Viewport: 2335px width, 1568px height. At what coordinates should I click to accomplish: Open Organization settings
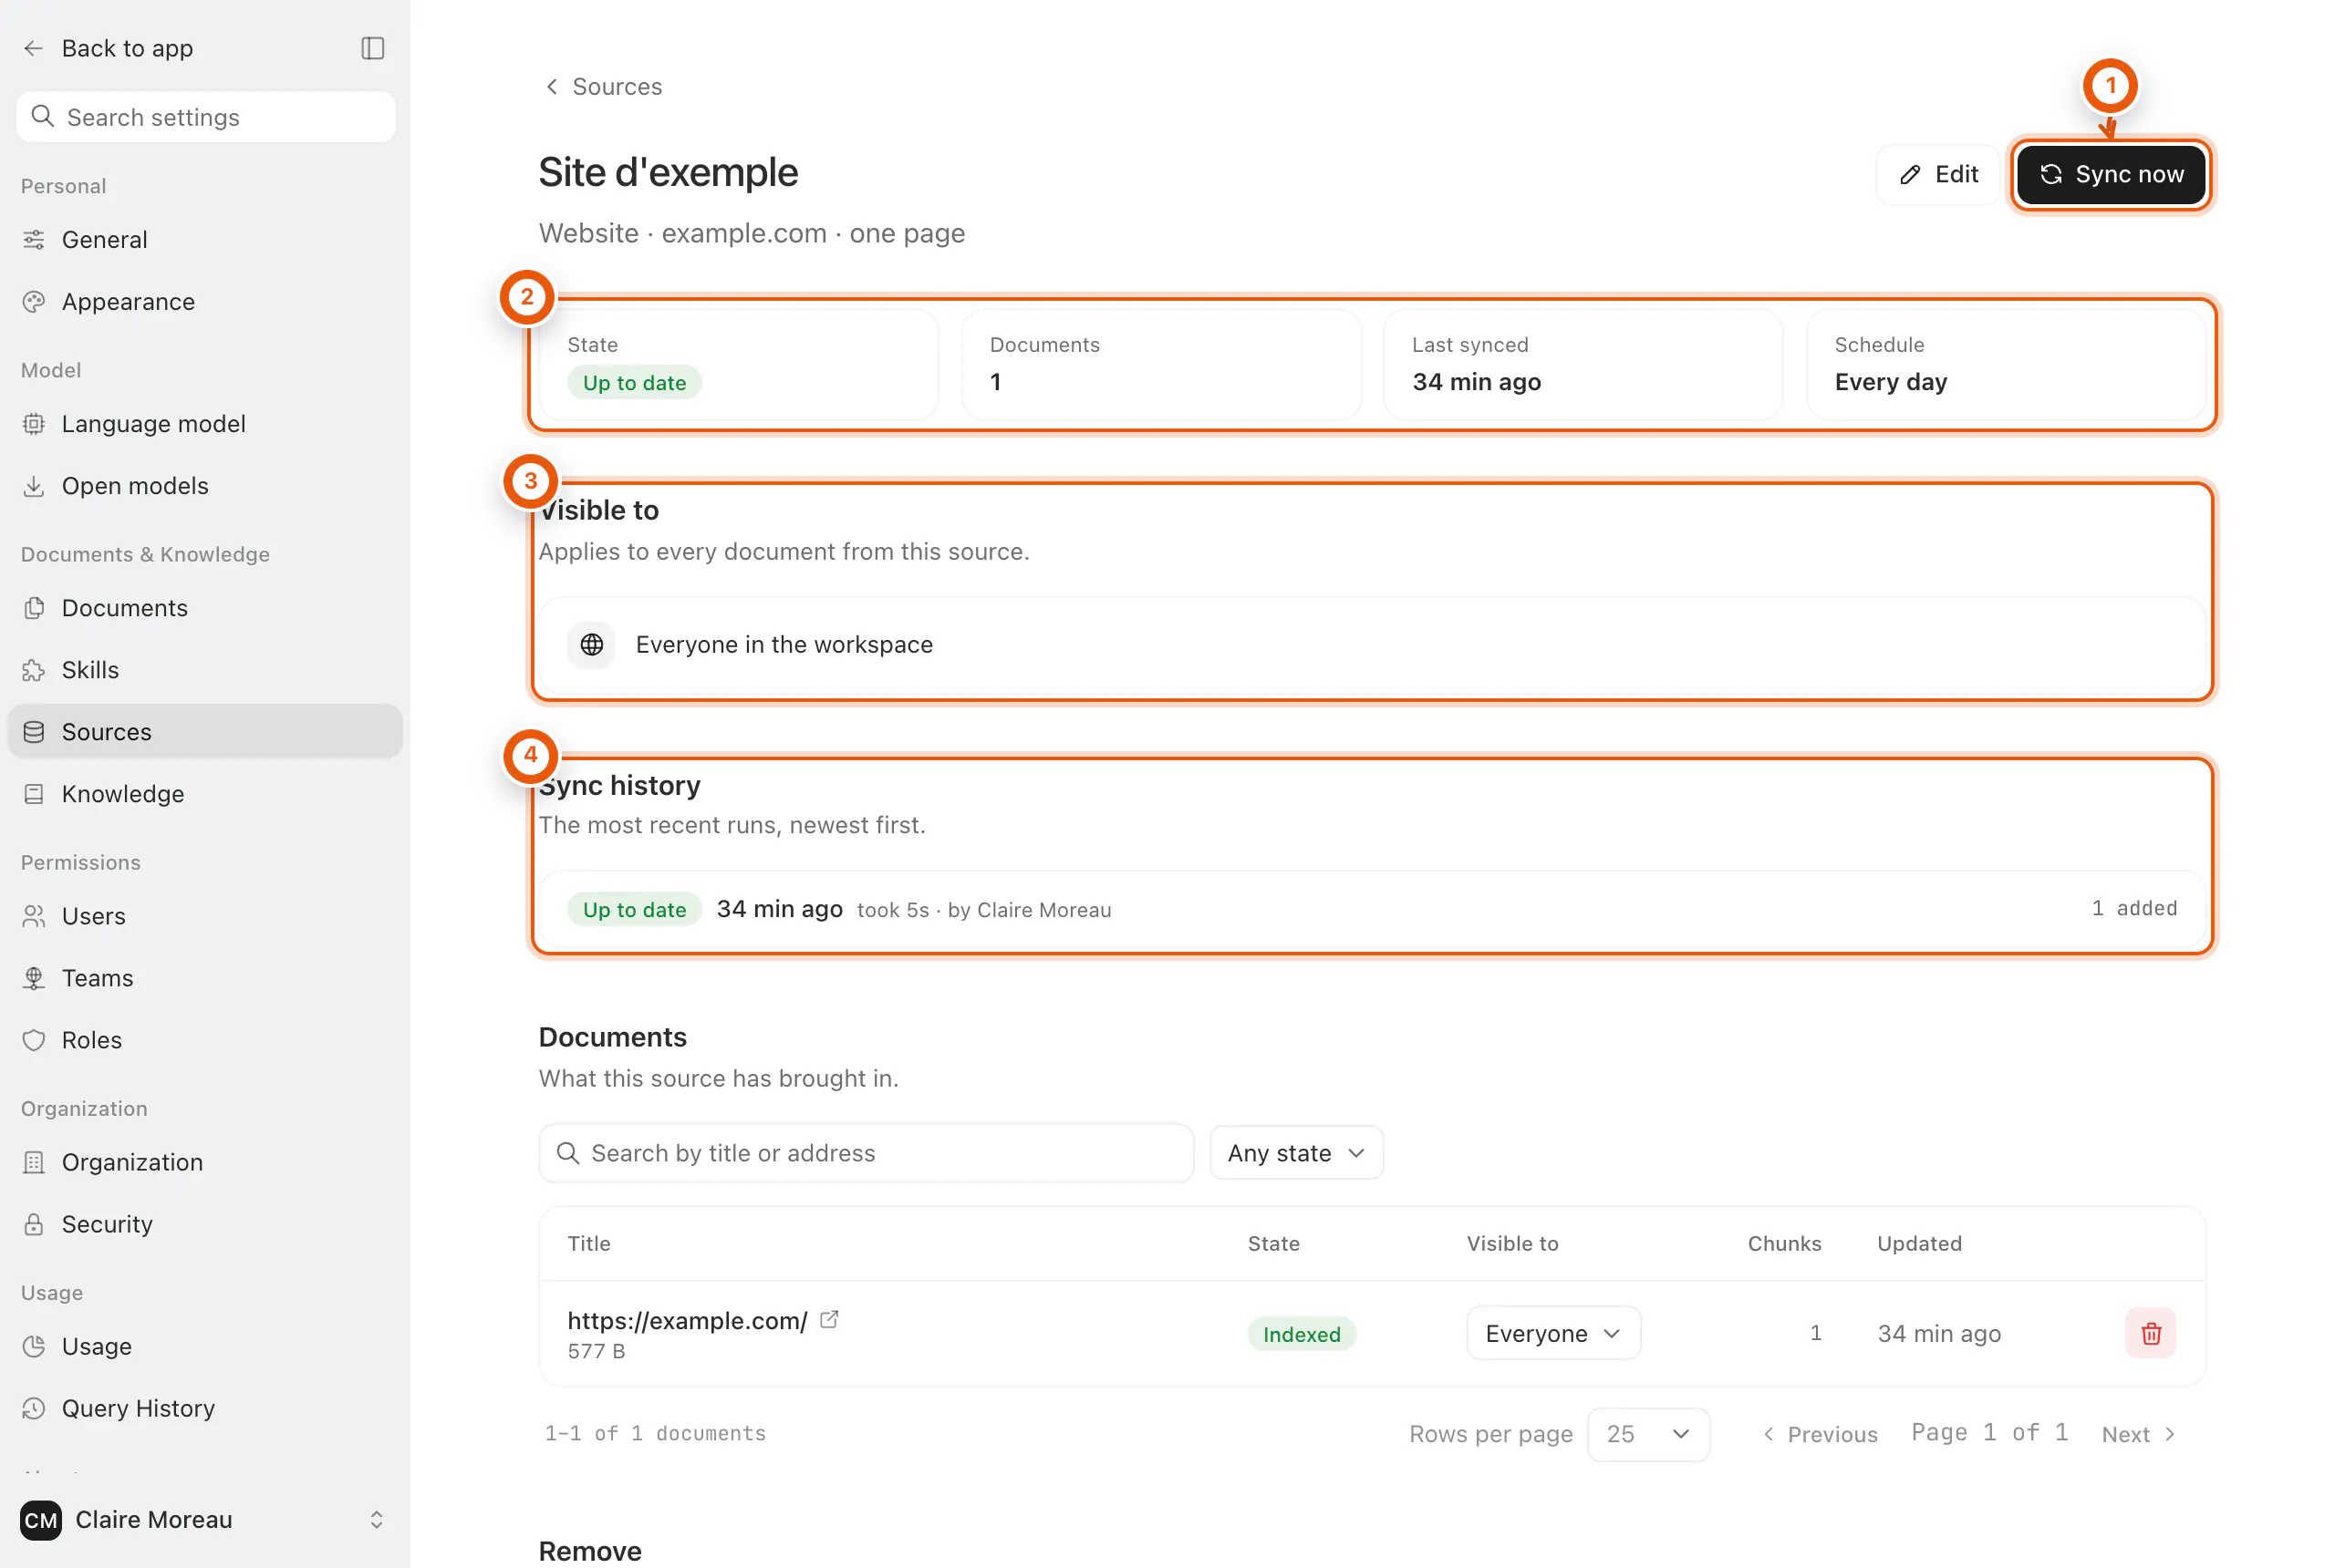[x=205, y=1162]
